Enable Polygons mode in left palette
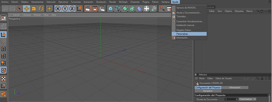The width and height of the screenshot is (272, 102). (3, 63)
